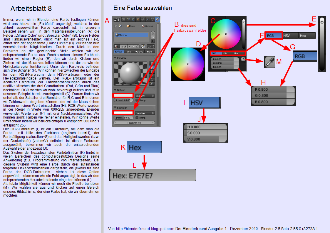Choose the sphere preview type icon

152,67
